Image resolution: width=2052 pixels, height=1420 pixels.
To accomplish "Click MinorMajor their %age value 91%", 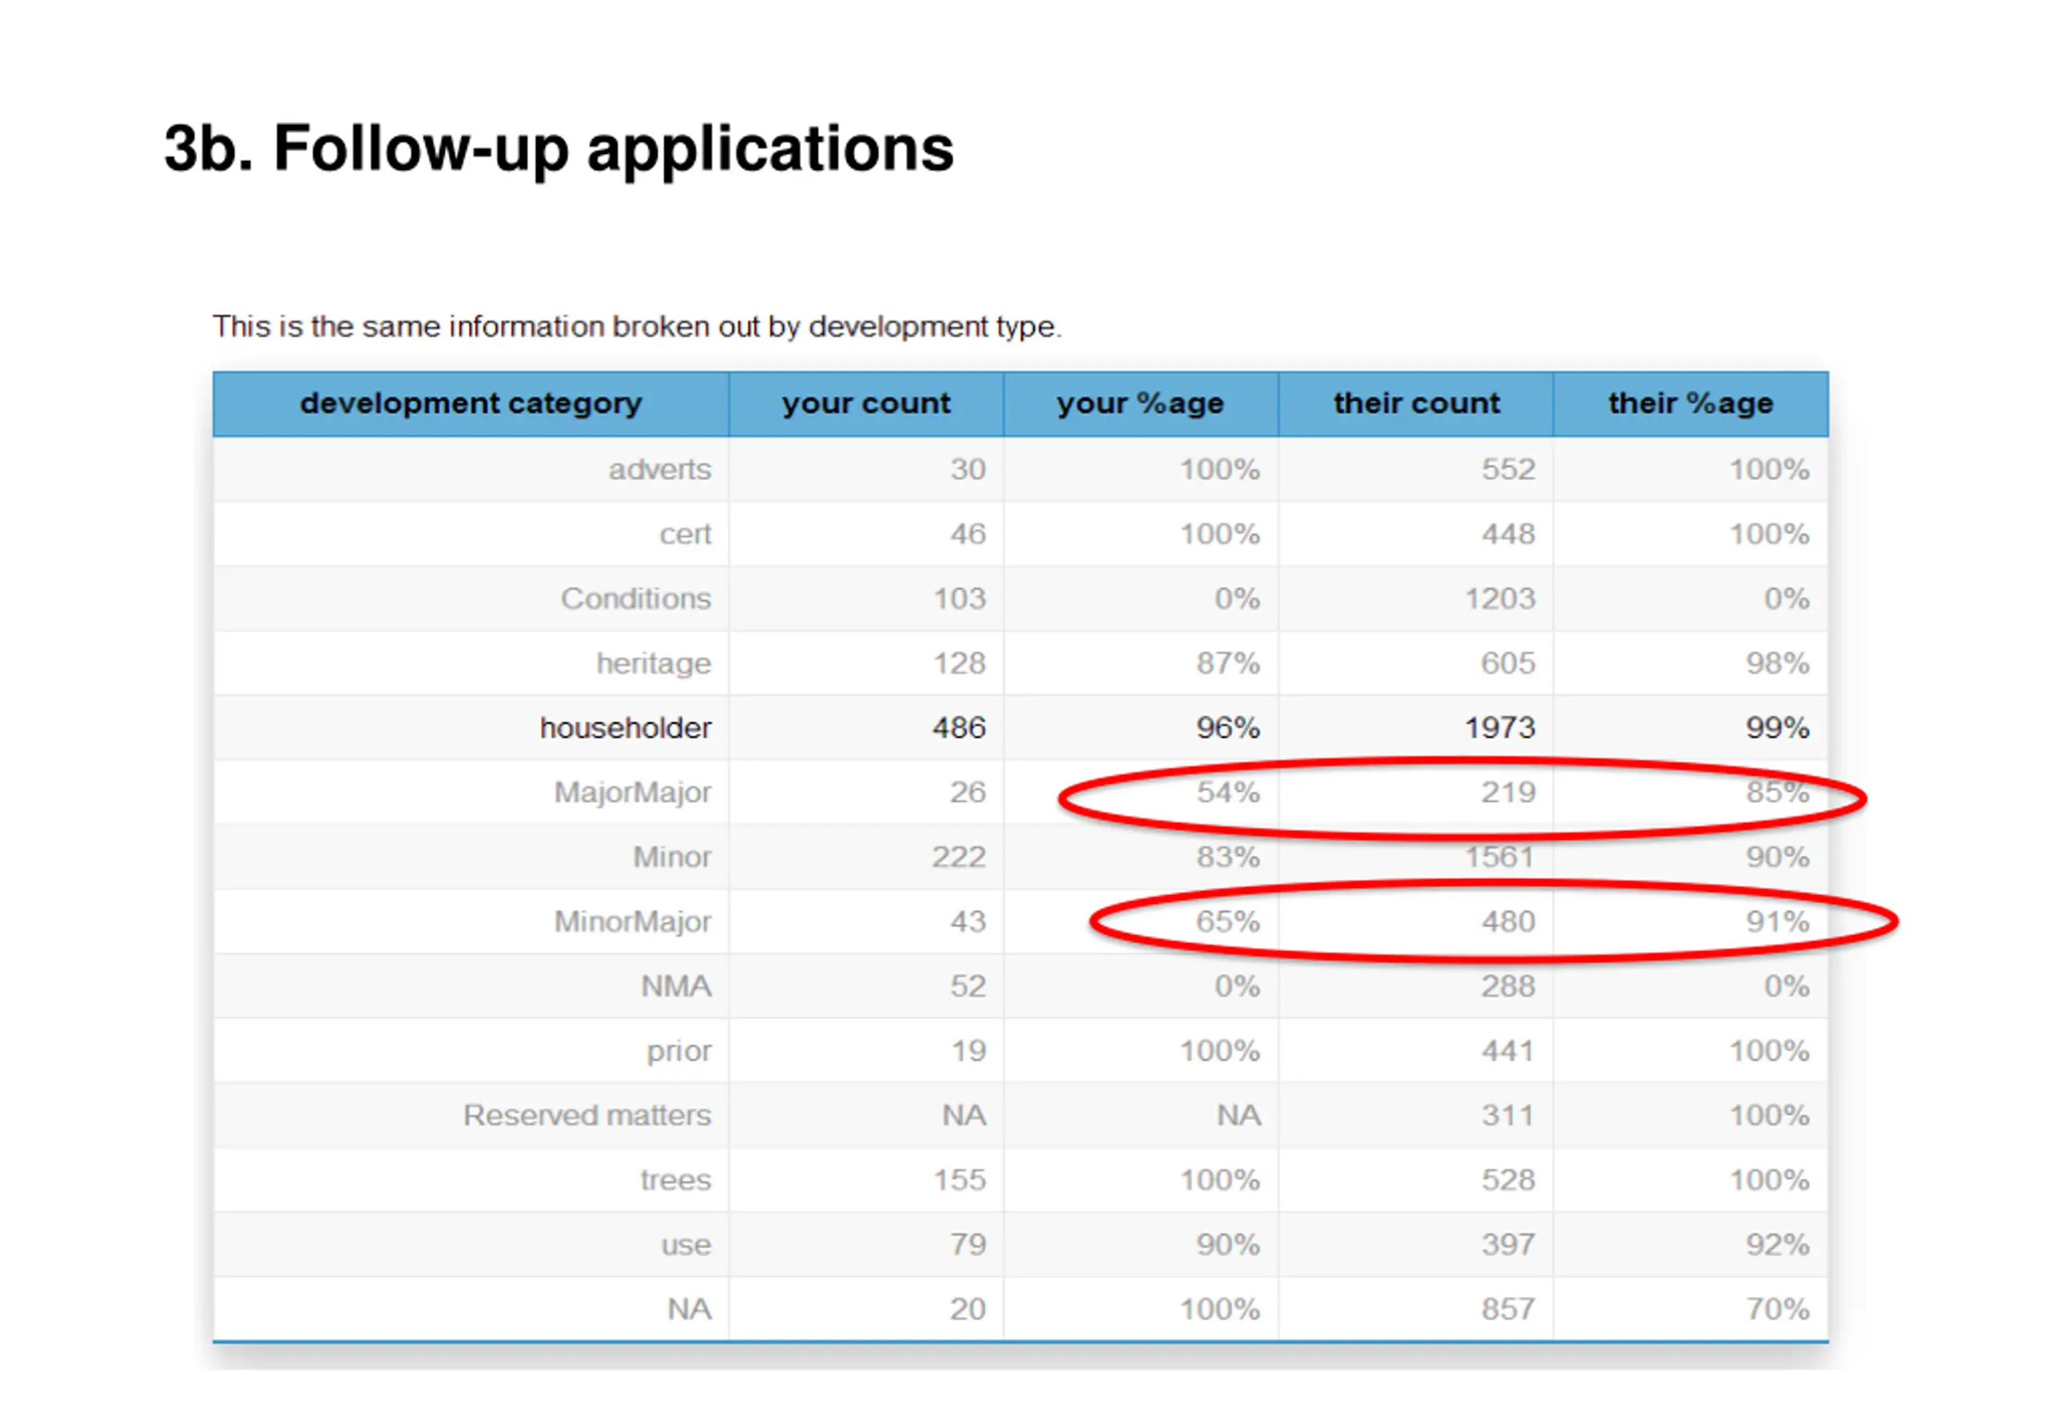I will click(x=1777, y=921).
